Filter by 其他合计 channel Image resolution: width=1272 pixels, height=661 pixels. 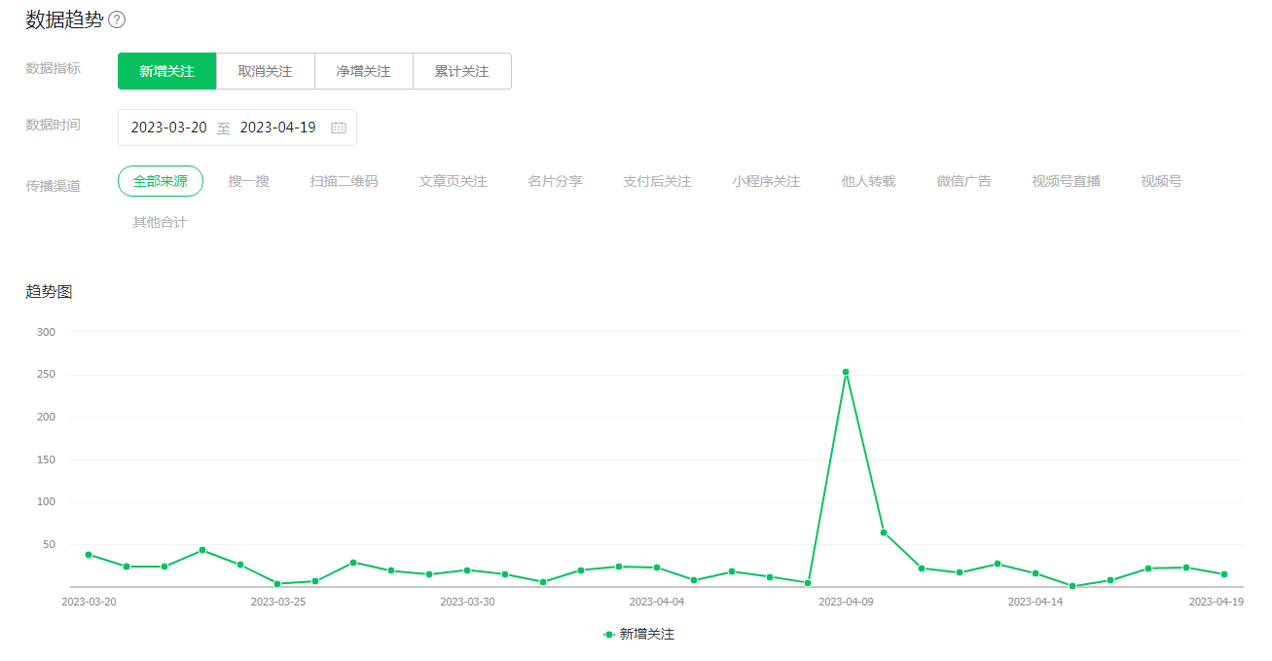[160, 222]
